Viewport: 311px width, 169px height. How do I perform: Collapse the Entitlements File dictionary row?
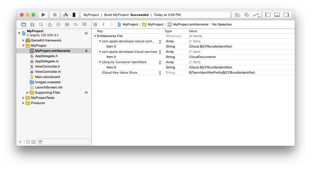[95, 36]
